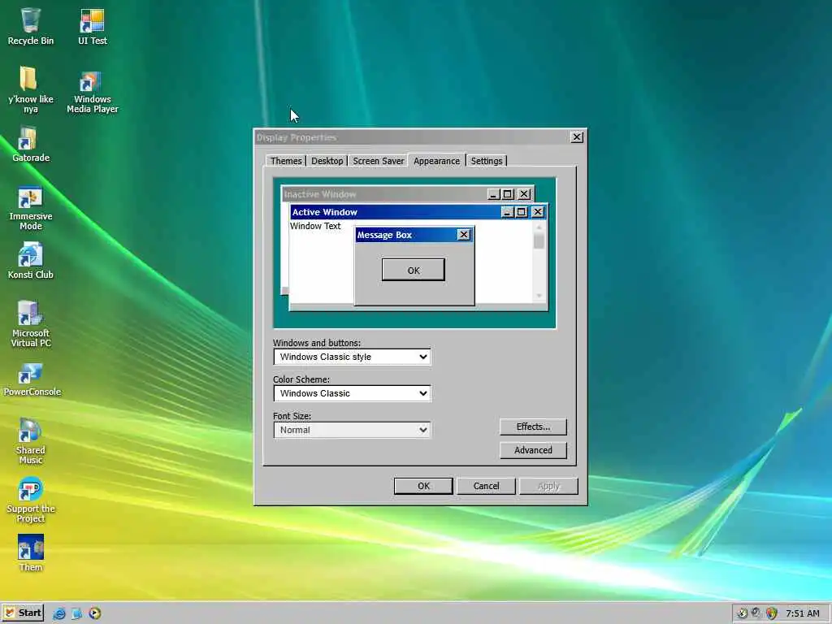
Task: Open the Immersive Mode shortcut
Action: (x=30, y=208)
